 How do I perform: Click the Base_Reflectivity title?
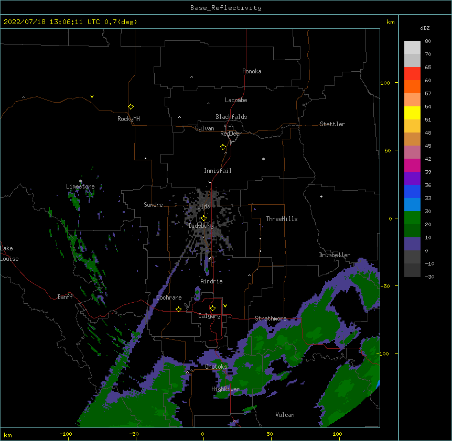[226, 8]
